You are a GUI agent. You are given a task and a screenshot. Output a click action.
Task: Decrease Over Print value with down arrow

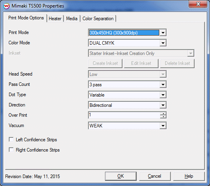163,117
